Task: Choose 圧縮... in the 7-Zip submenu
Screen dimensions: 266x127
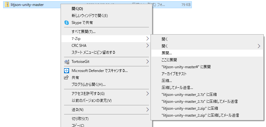Action: coord(207,81)
